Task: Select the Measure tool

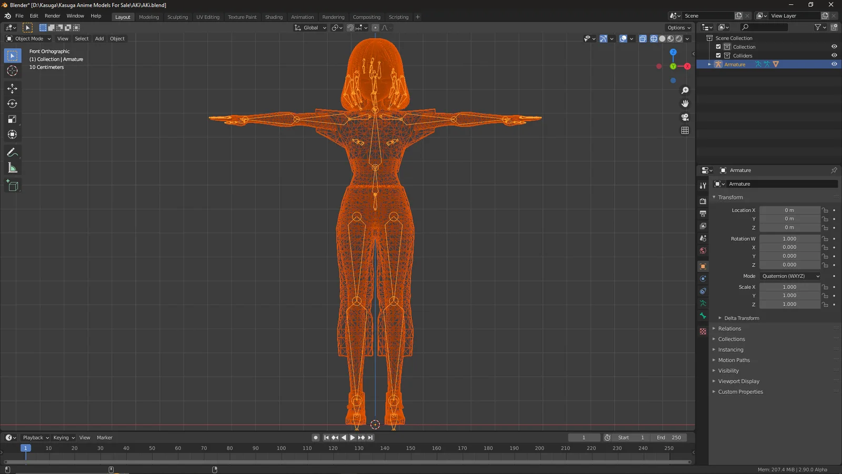Action: point(12,168)
